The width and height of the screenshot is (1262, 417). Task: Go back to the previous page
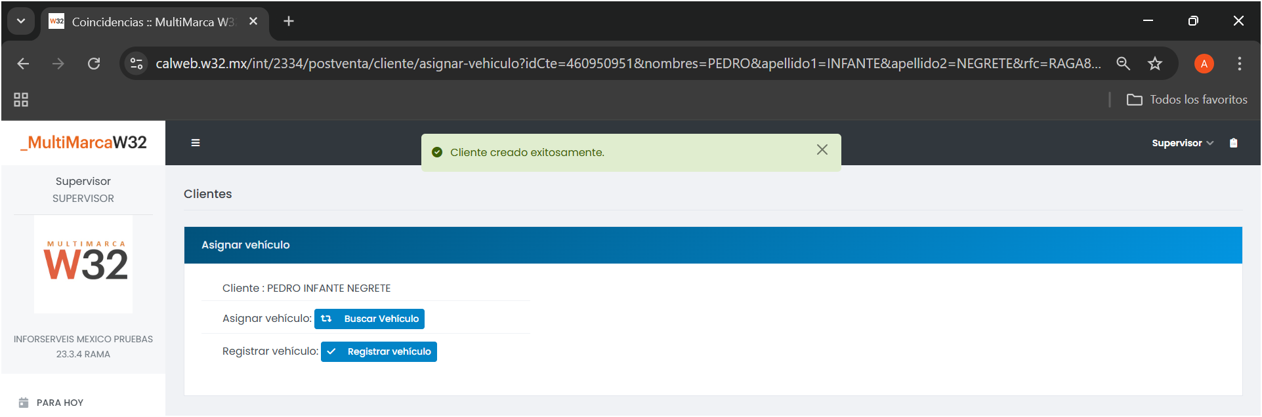pyautogui.click(x=23, y=64)
